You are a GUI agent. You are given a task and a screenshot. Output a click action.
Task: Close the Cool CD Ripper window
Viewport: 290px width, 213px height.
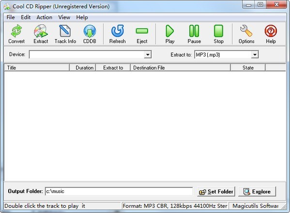tap(276, 5)
